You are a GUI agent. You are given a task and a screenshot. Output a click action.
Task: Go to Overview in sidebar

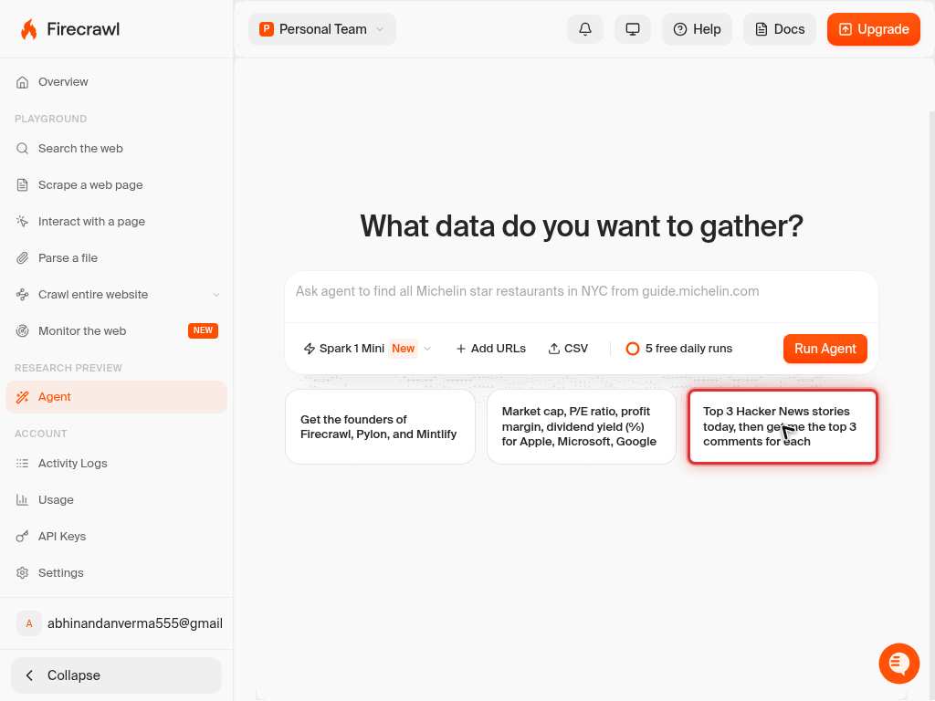coord(116,81)
